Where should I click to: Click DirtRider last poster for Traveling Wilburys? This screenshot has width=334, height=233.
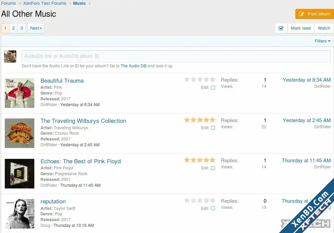[322, 127]
